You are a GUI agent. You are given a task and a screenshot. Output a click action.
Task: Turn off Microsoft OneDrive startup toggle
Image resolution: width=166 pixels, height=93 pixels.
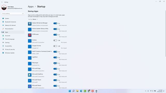(55, 75)
